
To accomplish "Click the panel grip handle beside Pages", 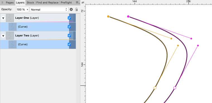I will pyautogui.click(x=3, y=3).
